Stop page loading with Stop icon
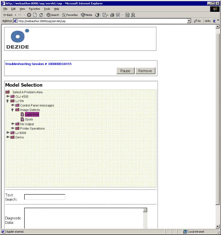This screenshot has width=221, height=235. [x=29, y=15]
